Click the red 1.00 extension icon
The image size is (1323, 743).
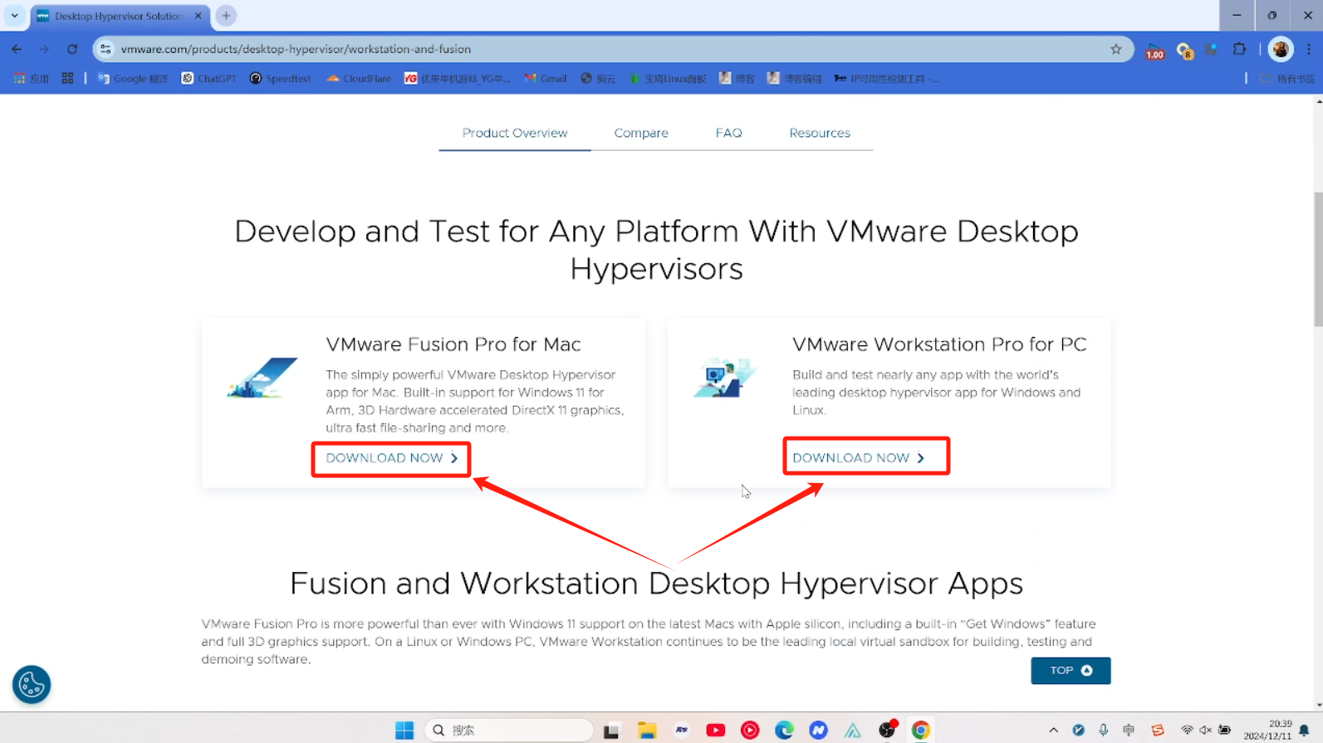coord(1154,51)
